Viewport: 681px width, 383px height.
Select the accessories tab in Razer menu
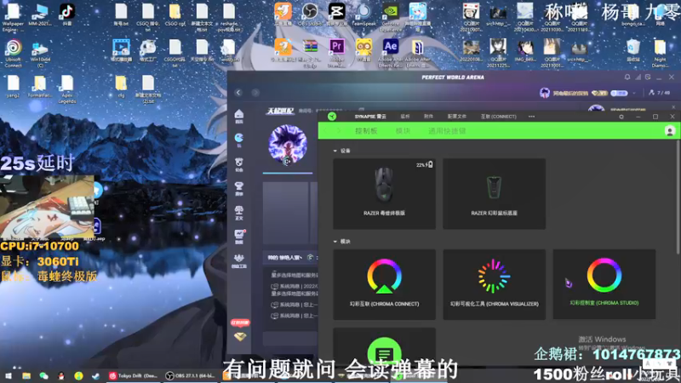[x=428, y=117]
